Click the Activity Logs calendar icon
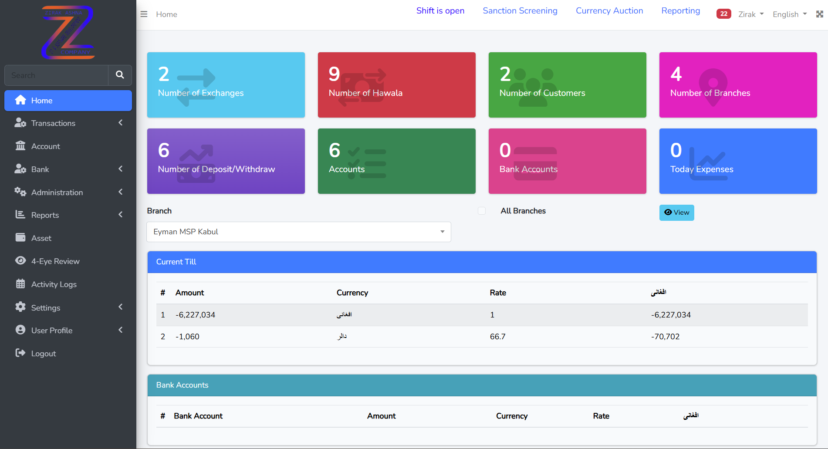The image size is (828, 449). (20, 284)
